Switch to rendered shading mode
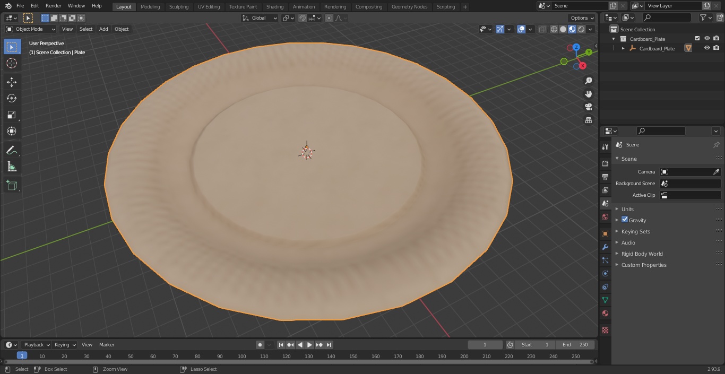This screenshot has height=374, width=725. [x=581, y=29]
